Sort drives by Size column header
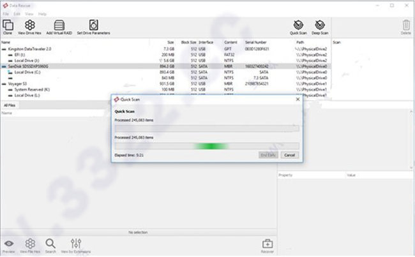Image resolution: width=415 pixels, height=257 pixels. pyautogui.click(x=170, y=42)
